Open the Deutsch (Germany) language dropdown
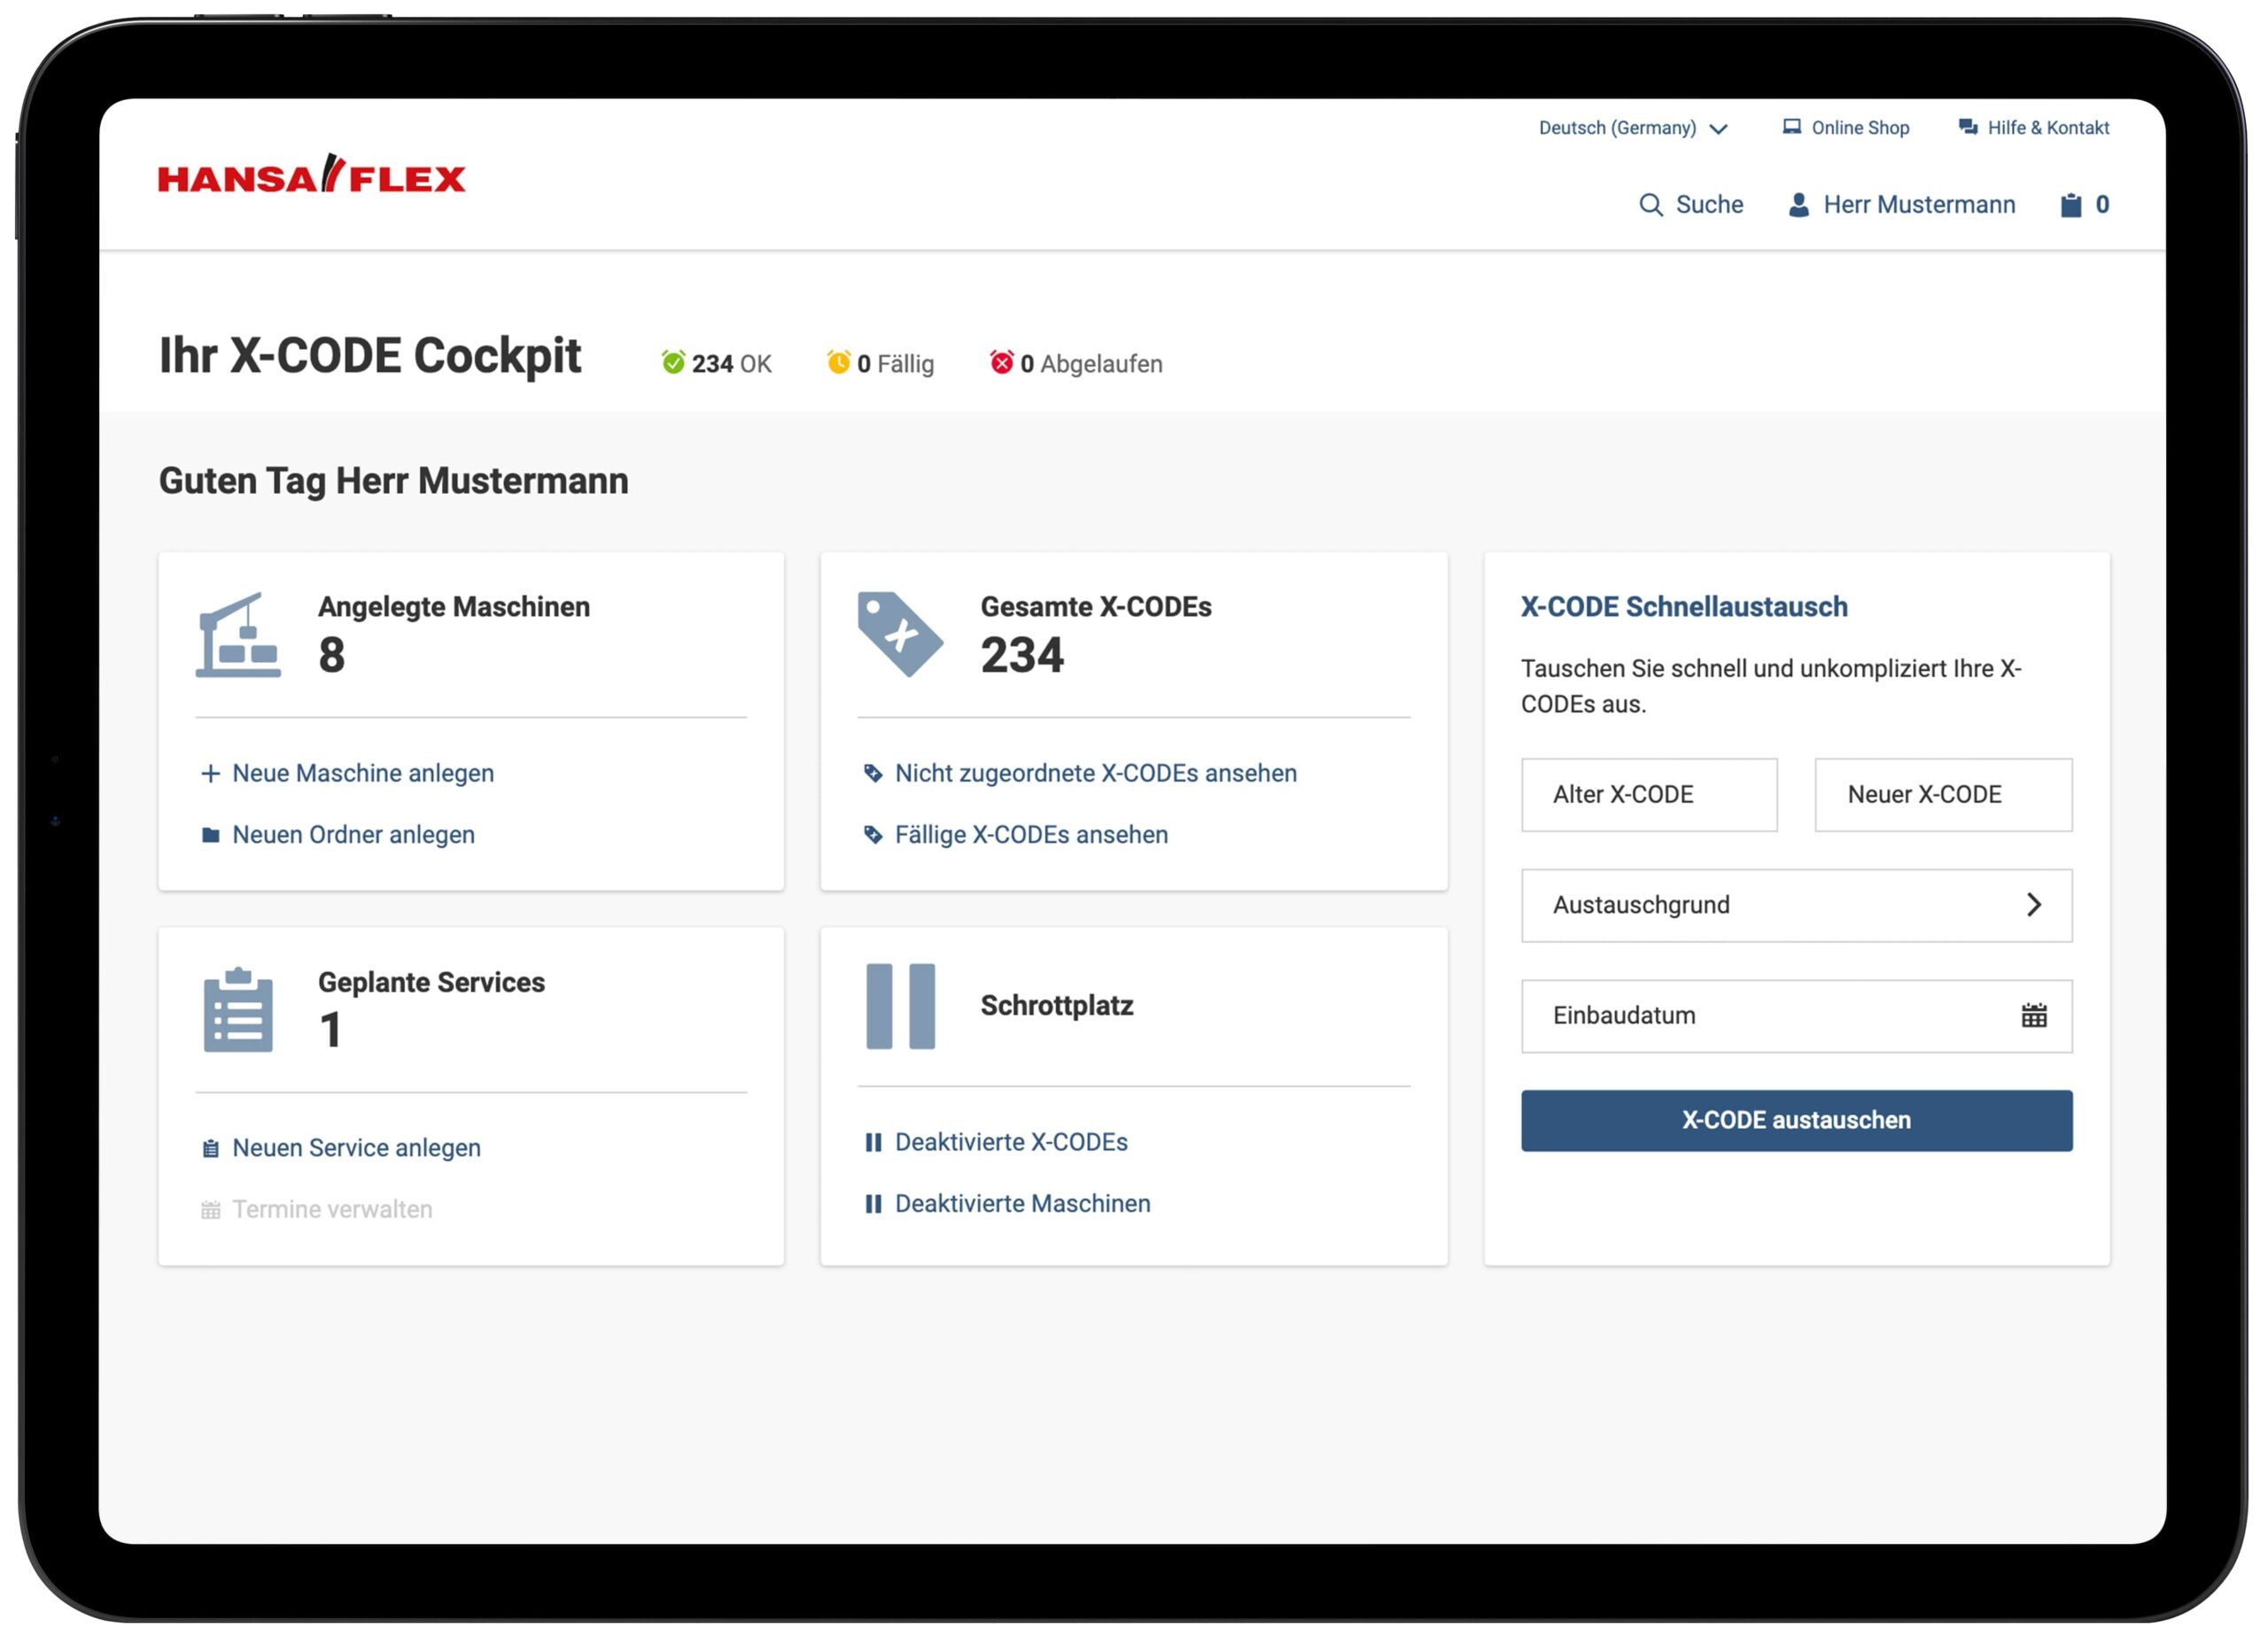 click(1632, 129)
